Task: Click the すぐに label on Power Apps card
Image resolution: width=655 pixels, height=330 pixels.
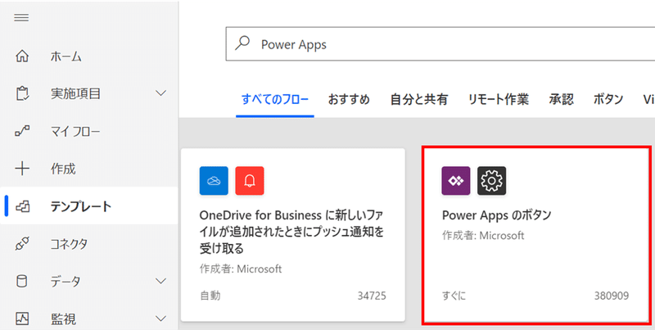Action: click(x=454, y=296)
